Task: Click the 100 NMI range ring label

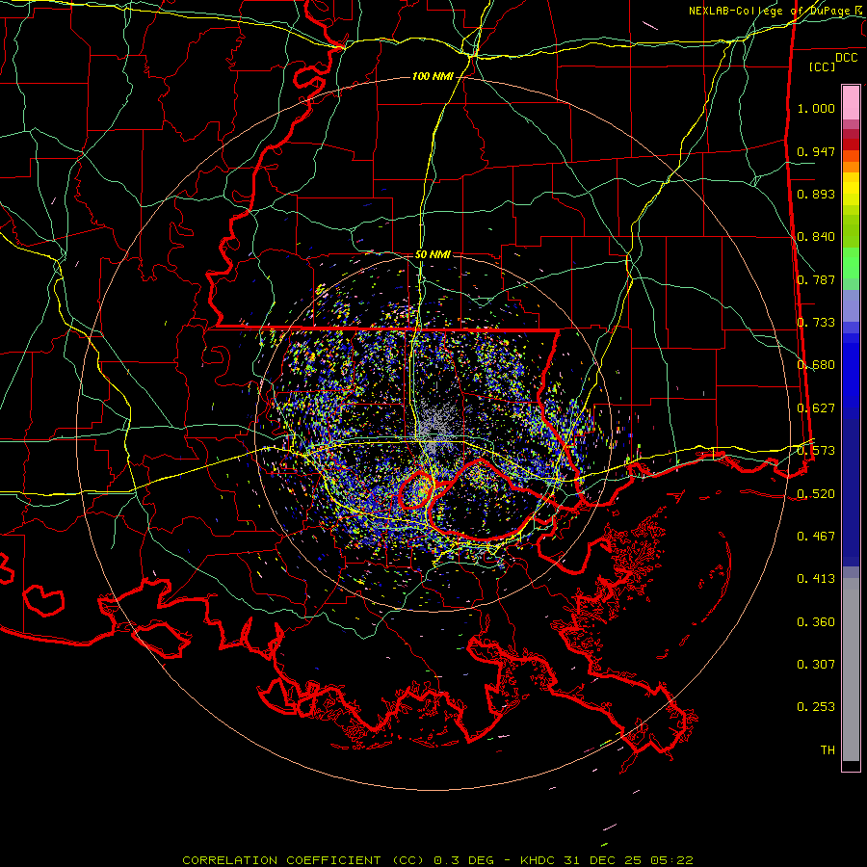Action: [433, 76]
